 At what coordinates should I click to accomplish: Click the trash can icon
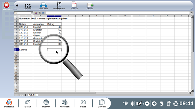pos(169,104)
